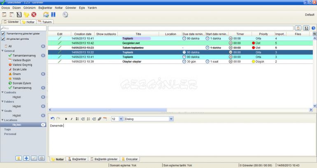Image resolution: width=317 pixels, height=168 pixels.
Task: Click the plus add button in sidebar
Action: [x=26, y=158]
